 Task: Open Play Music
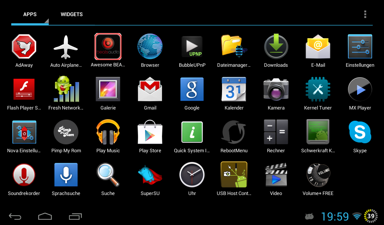tap(108, 132)
